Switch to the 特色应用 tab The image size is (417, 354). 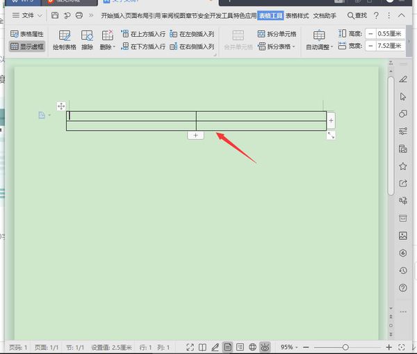click(x=245, y=16)
